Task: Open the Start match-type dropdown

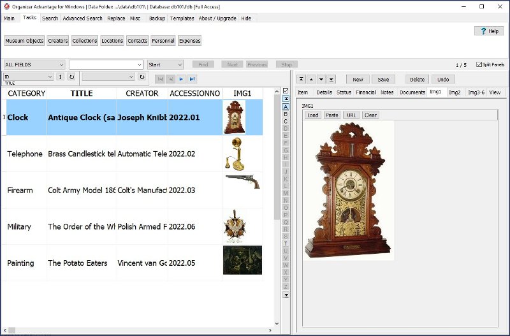Action: click(165, 64)
